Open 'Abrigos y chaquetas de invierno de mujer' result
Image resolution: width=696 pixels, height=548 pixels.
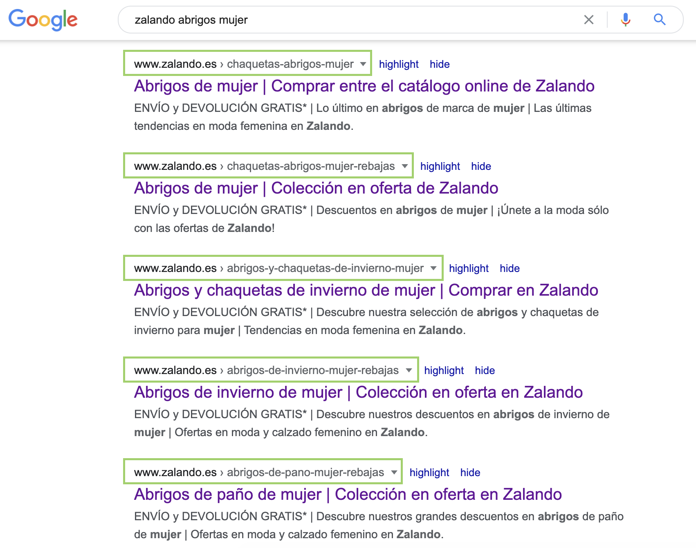click(366, 290)
